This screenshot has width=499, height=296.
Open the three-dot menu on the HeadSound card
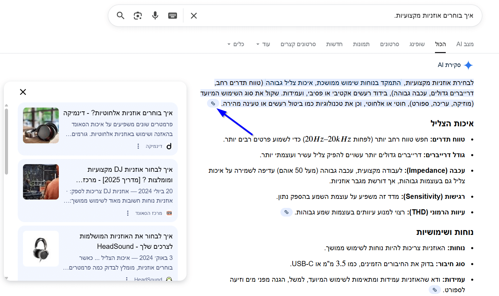pos(126,279)
